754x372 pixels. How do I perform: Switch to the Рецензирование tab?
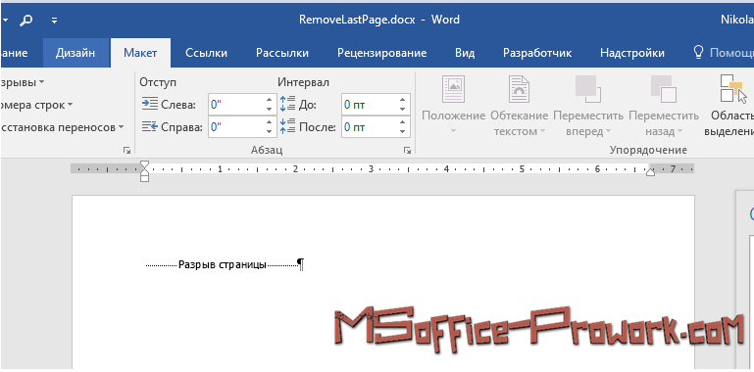click(381, 53)
